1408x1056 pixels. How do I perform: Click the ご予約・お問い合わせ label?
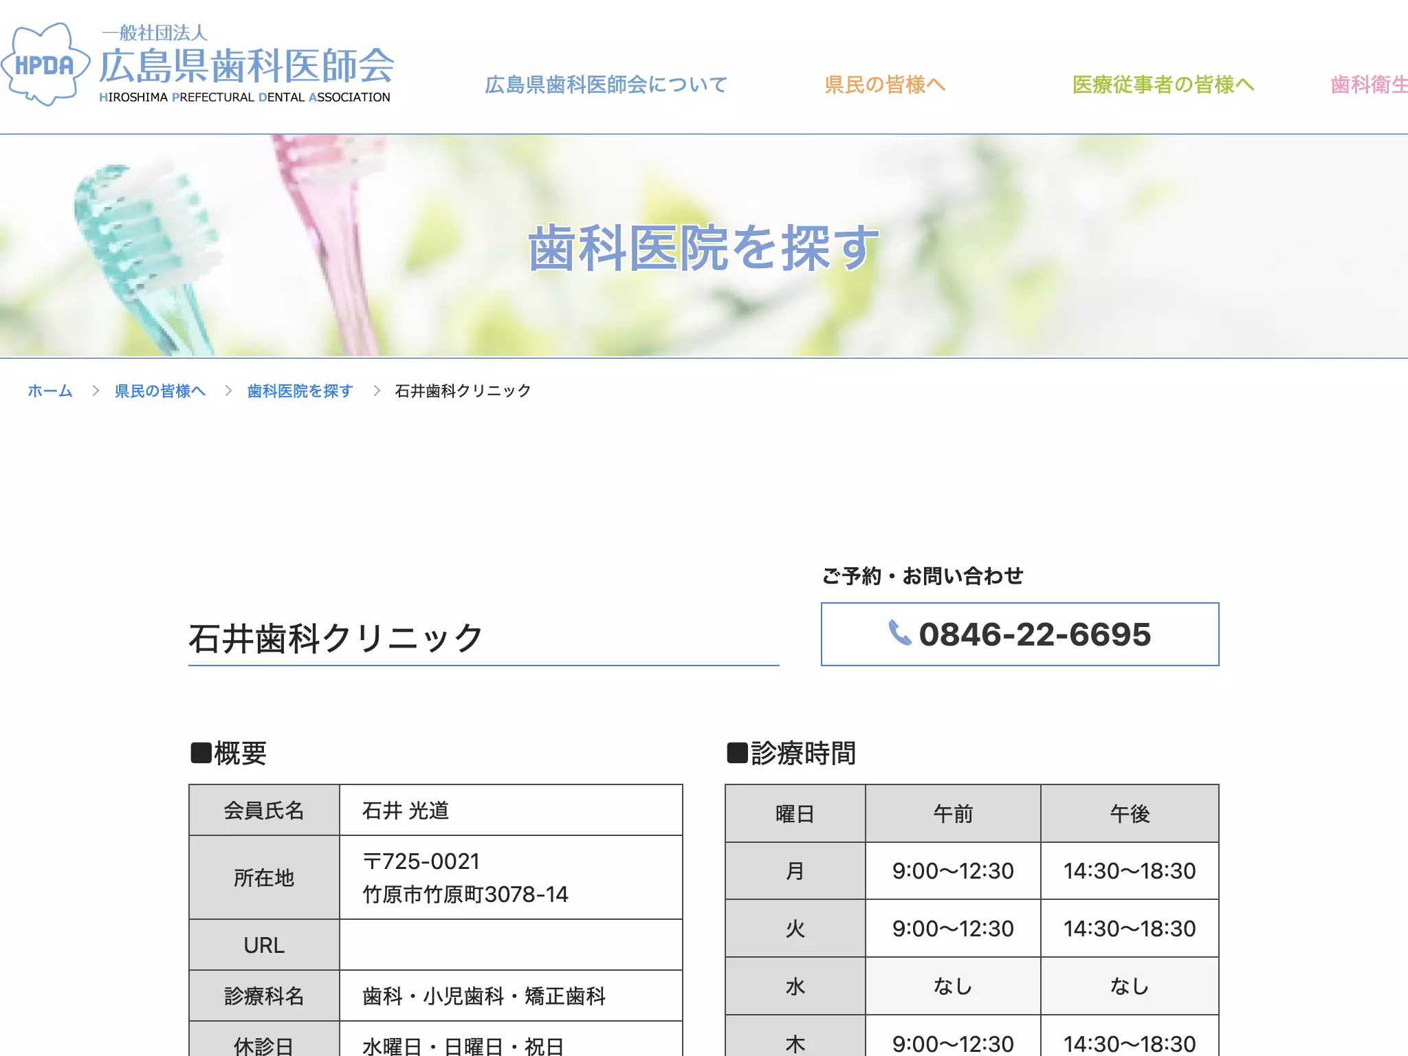point(923,575)
